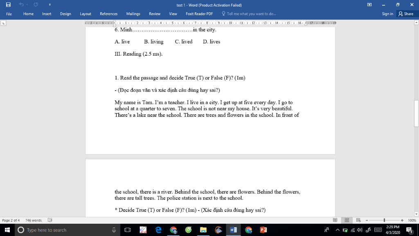419x236 pixels.
Task: Open the second Chrome taskbar icon beside Word
Action: coord(248,230)
